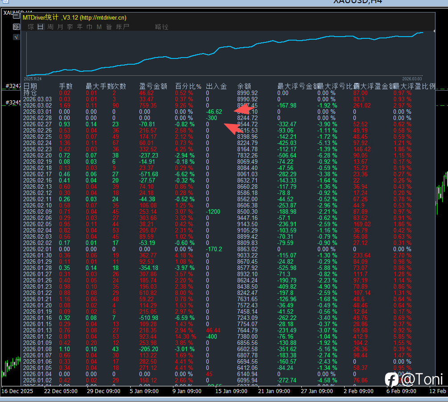This screenshot has height=402, width=448.
Task: Select the 2026 03.02 row date
Action: [37, 105]
